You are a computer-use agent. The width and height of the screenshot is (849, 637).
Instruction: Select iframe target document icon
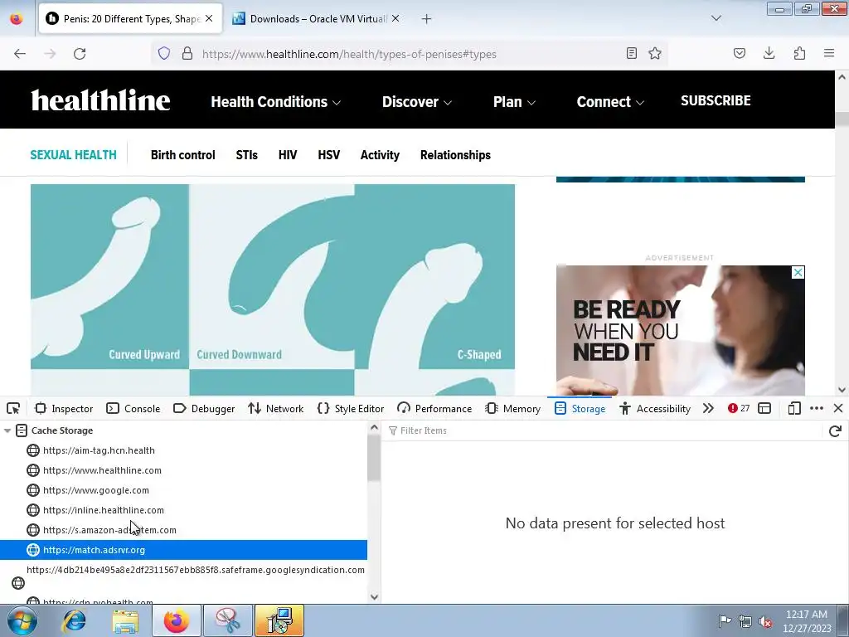(764, 408)
